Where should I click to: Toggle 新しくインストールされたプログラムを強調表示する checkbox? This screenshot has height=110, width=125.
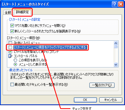pyautogui.click(x=12, y=31)
